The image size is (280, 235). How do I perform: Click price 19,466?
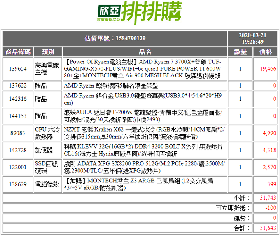click(268, 68)
